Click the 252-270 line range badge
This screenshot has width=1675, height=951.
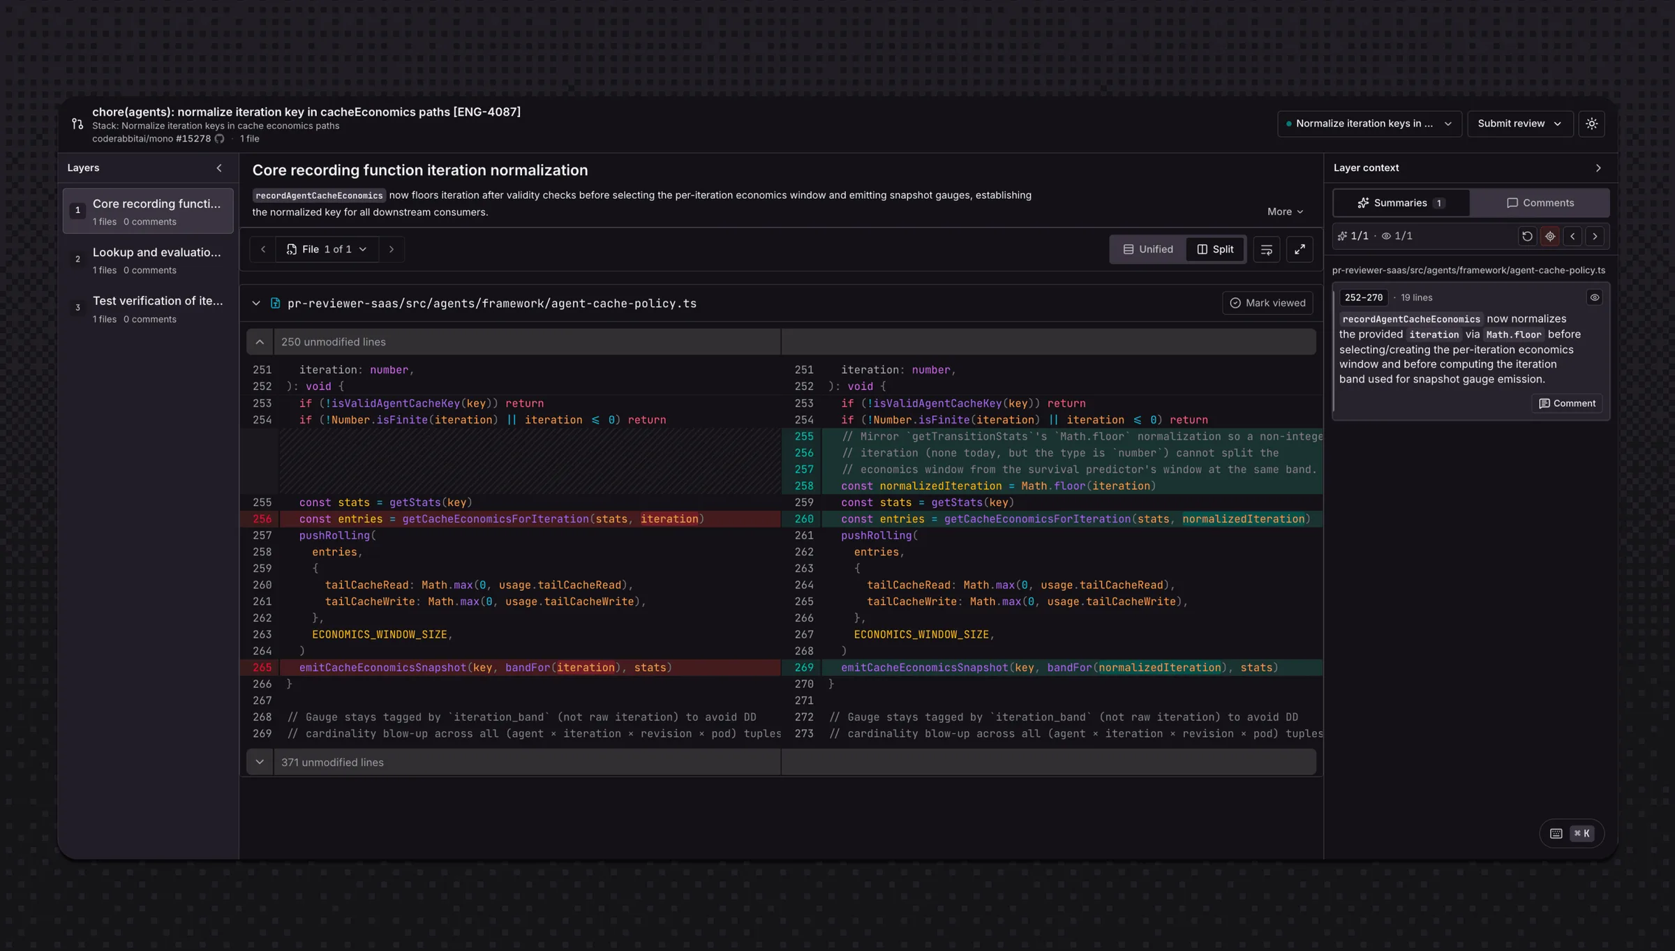[1364, 297]
